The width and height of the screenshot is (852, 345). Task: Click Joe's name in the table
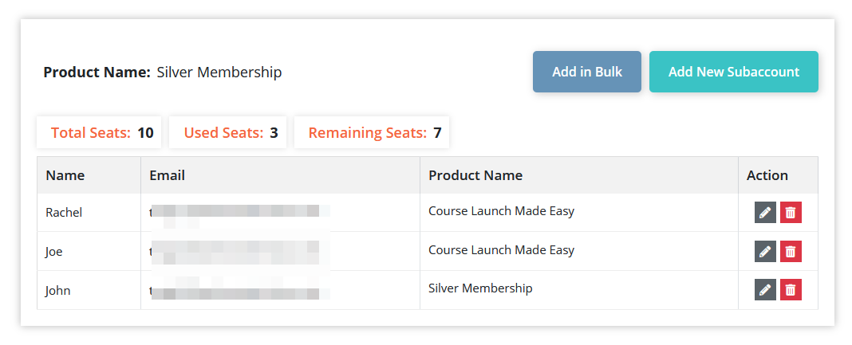[54, 252]
